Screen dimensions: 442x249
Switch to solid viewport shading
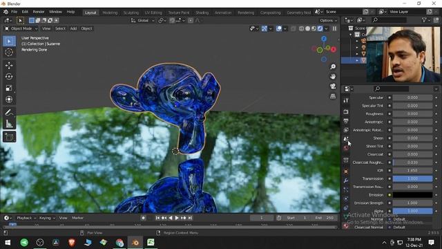click(307, 28)
